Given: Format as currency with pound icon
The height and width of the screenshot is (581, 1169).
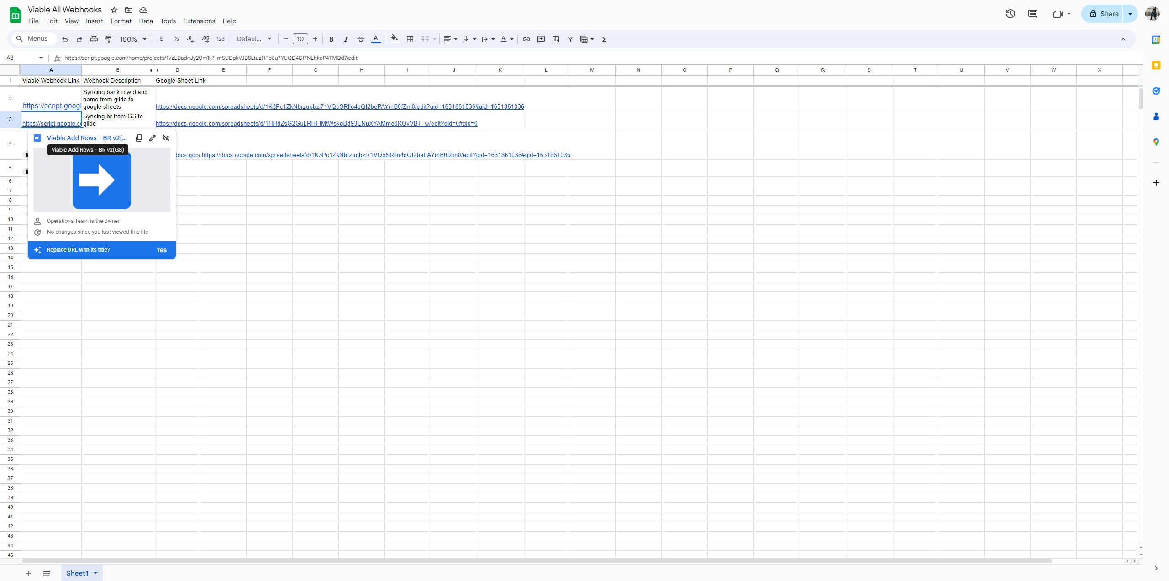Looking at the screenshot, I should tap(162, 39).
